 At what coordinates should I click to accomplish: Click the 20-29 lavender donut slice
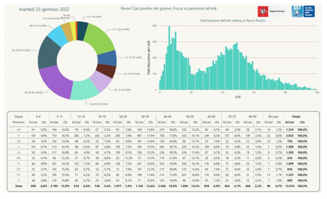(x=100, y=82)
